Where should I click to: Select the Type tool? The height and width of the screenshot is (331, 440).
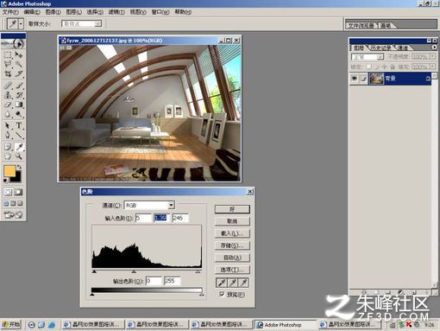19,125
